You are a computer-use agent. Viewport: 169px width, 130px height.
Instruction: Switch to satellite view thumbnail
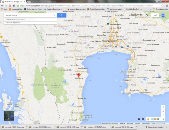(9, 116)
